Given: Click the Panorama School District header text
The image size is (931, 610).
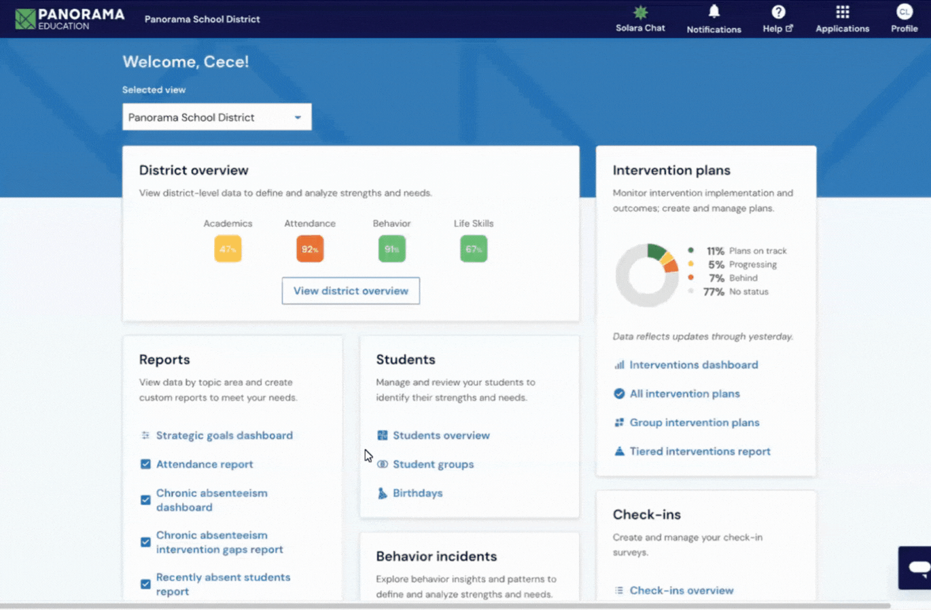Looking at the screenshot, I should pos(202,19).
